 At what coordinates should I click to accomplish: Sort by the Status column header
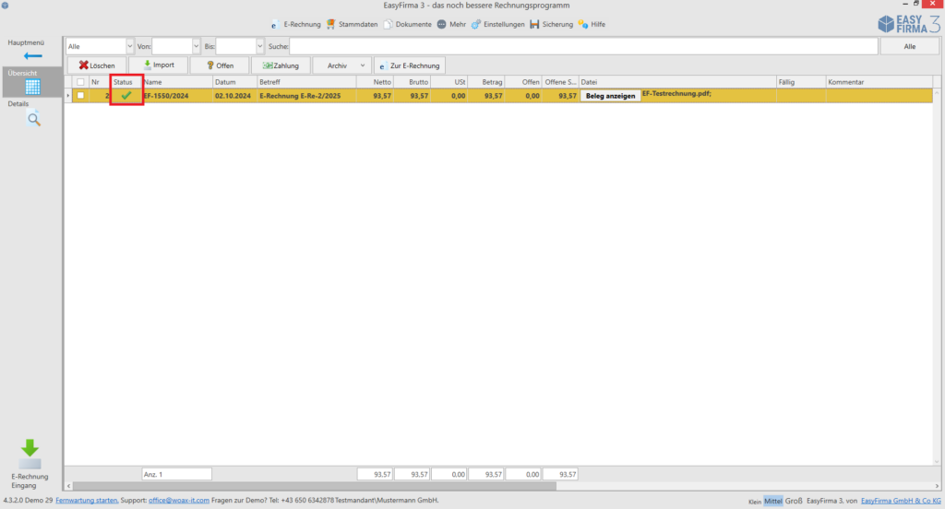pyautogui.click(x=126, y=82)
